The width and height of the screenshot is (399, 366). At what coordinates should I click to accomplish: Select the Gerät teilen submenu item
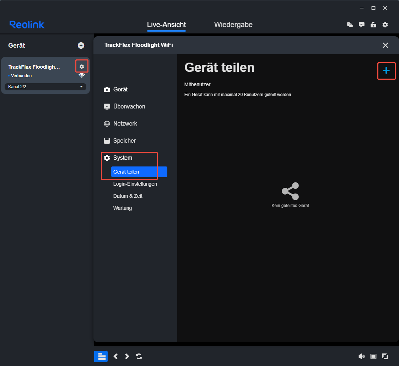[x=139, y=172]
